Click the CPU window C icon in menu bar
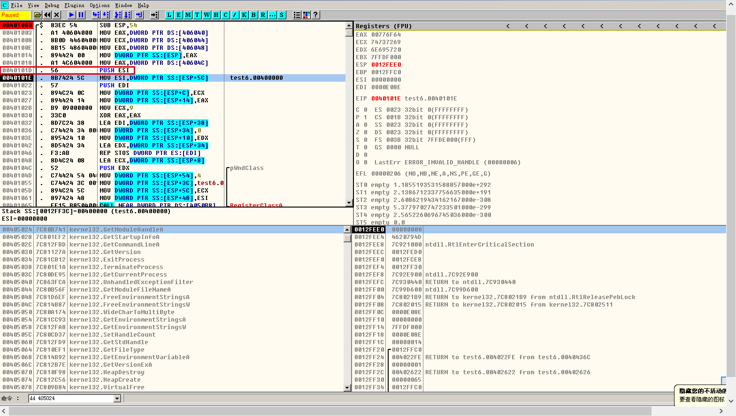The width and height of the screenshot is (736, 416). 5,5
